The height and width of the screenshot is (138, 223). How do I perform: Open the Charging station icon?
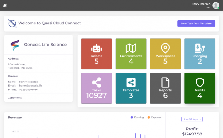click(200, 48)
